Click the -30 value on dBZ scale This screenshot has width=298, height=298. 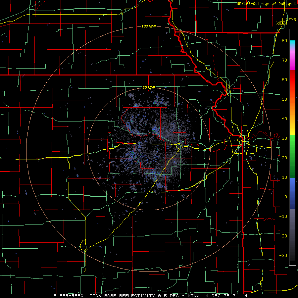(x=283, y=255)
